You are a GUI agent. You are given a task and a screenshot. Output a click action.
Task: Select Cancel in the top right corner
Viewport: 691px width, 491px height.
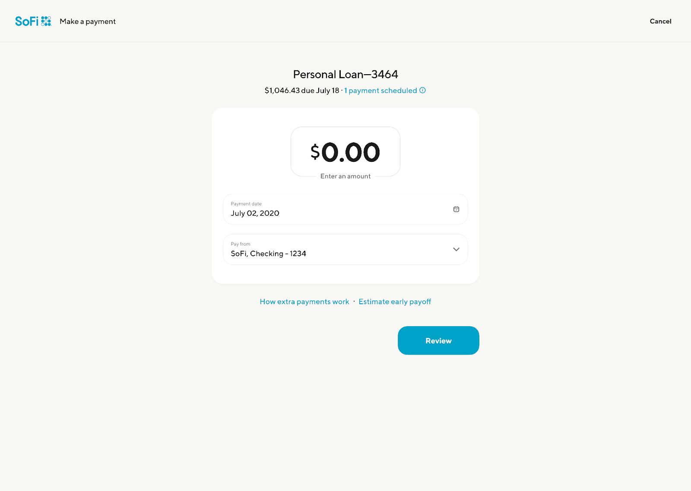point(660,21)
